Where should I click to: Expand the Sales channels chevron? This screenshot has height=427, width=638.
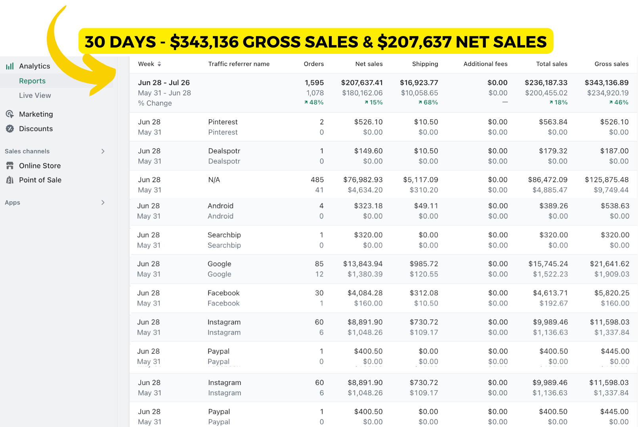(x=103, y=151)
